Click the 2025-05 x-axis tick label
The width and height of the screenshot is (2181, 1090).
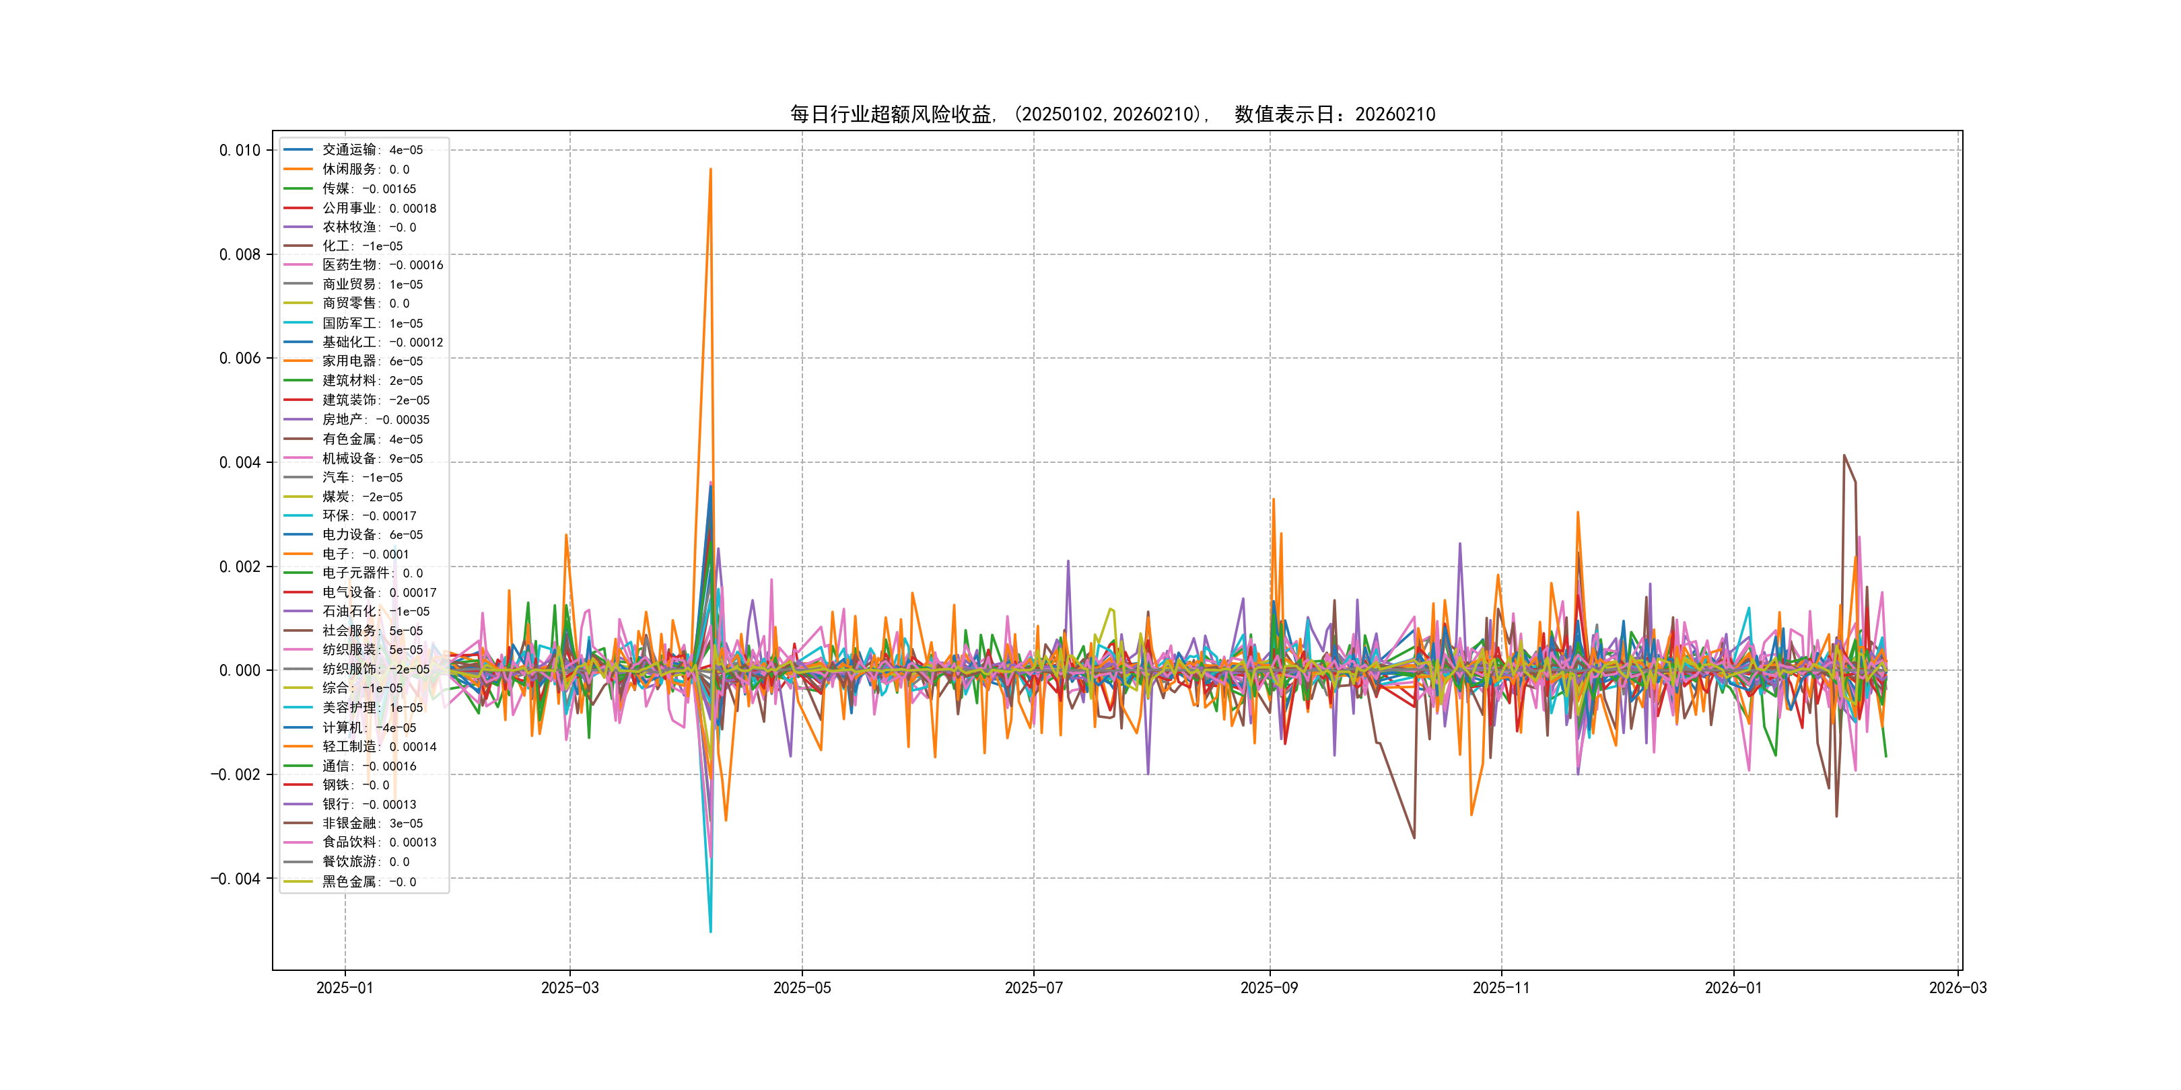tap(802, 988)
